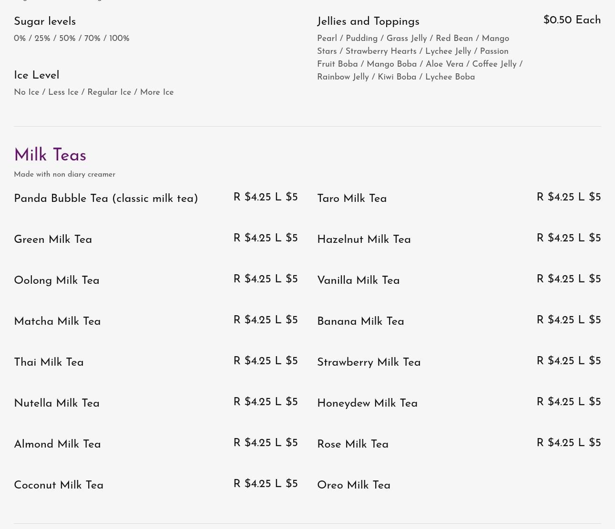Viewport: 615px width, 529px height.
Task: Select Taro Milk Tea
Action: click(x=352, y=199)
